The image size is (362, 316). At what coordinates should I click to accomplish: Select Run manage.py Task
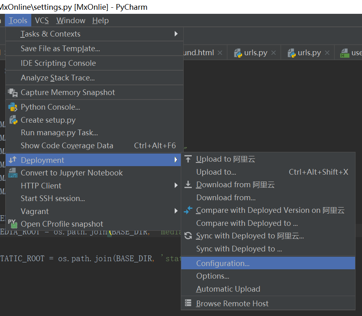point(94,133)
